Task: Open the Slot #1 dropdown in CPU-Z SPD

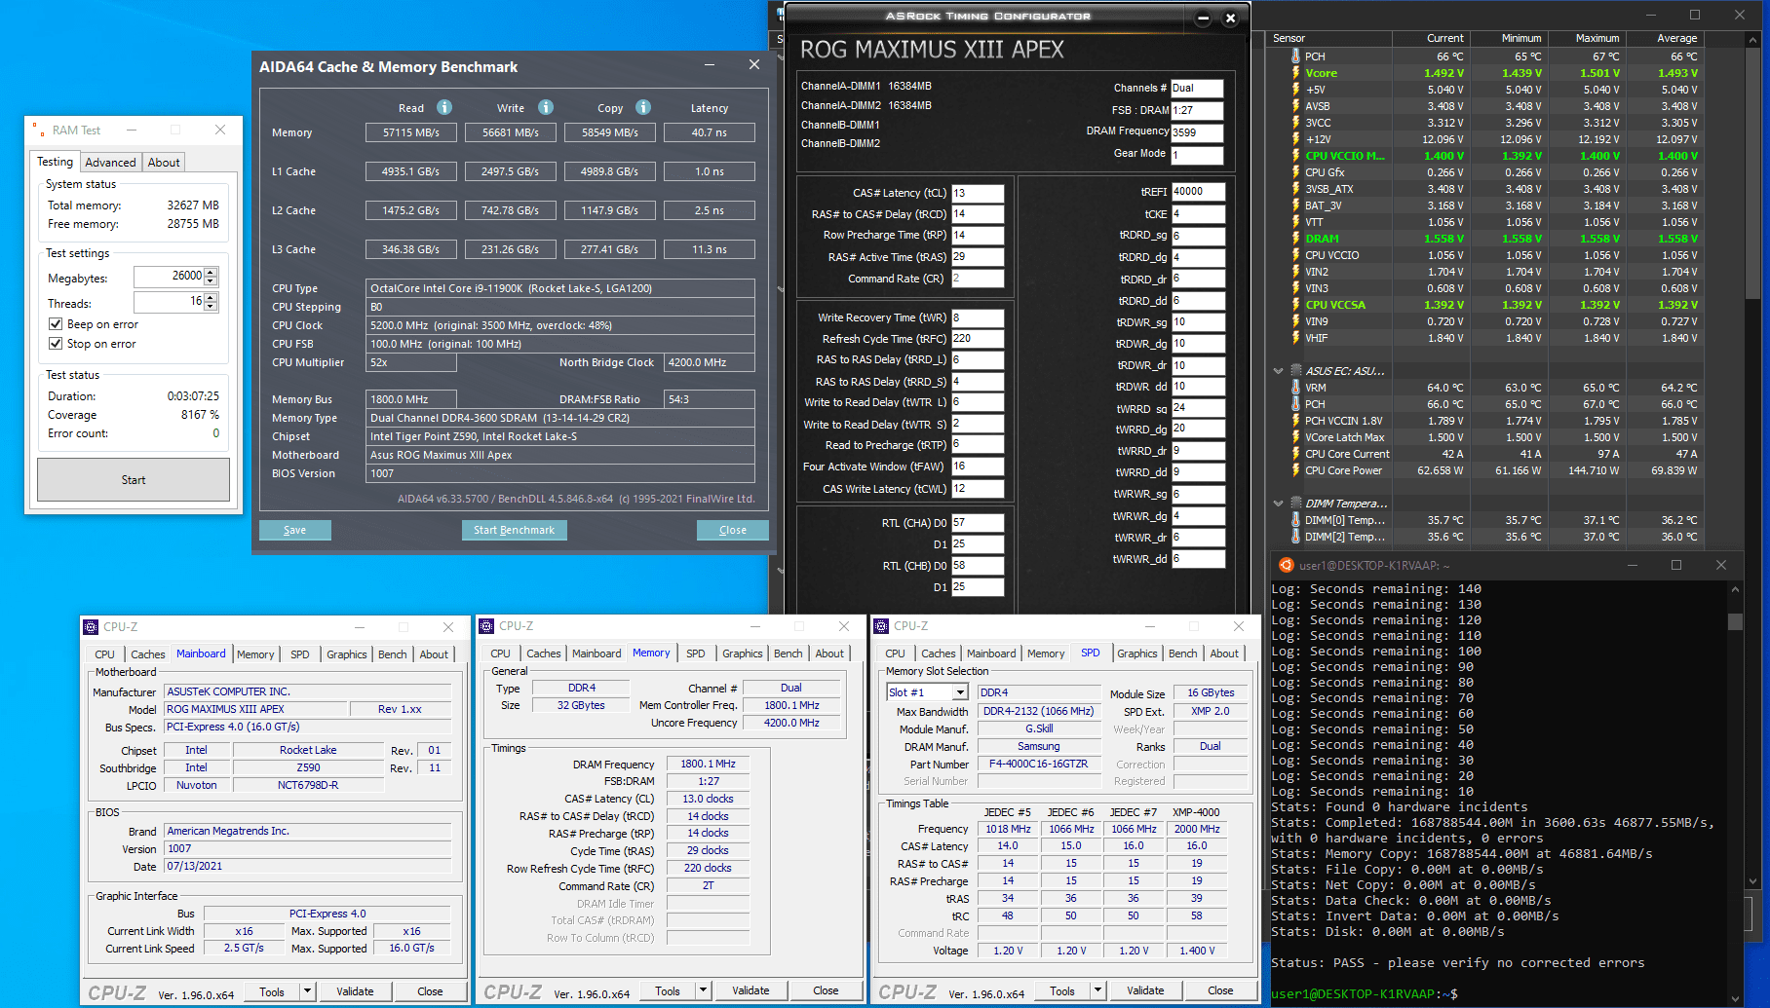Action: click(960, 692)
